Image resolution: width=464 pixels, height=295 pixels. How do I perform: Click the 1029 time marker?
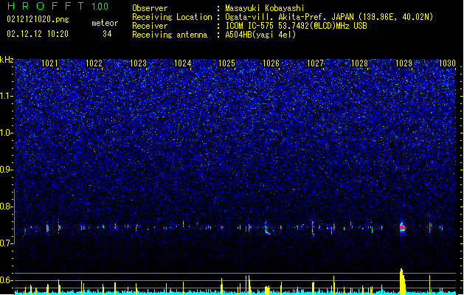pos(404,63)
